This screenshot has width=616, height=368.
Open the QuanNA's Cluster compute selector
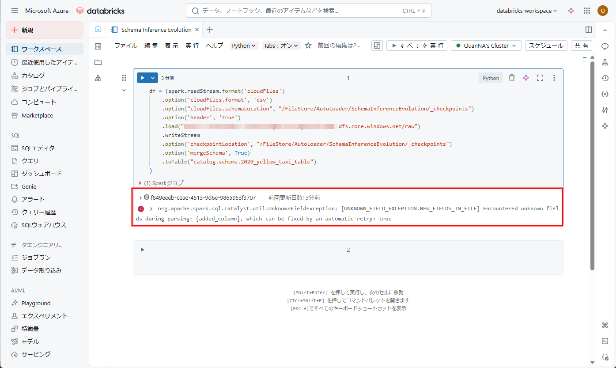pyautogui.click(x=486, y=46)
